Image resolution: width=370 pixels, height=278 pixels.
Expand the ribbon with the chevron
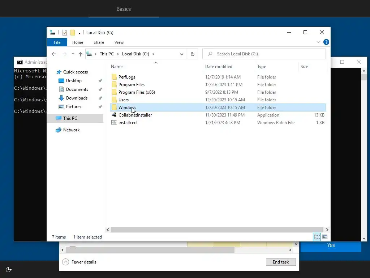click(318, 42)
